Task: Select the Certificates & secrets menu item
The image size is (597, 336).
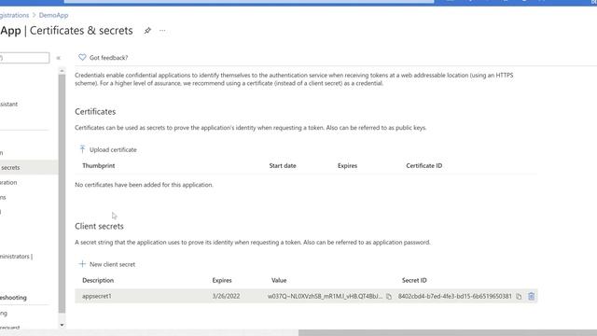Action: click(29, 168)
